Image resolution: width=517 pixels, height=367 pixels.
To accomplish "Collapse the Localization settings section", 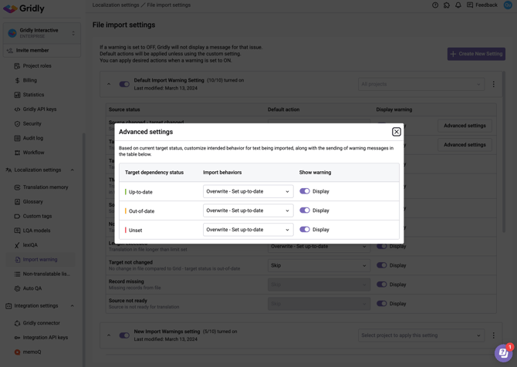I will pyautogui.click(x=73, y=170).
